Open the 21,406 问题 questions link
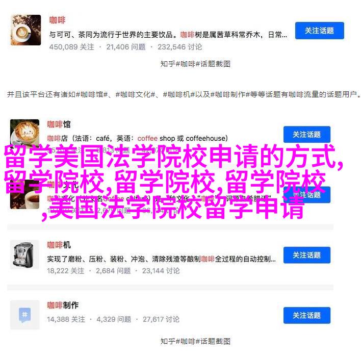This screenshot has height=357, width=361. (126, 47)
